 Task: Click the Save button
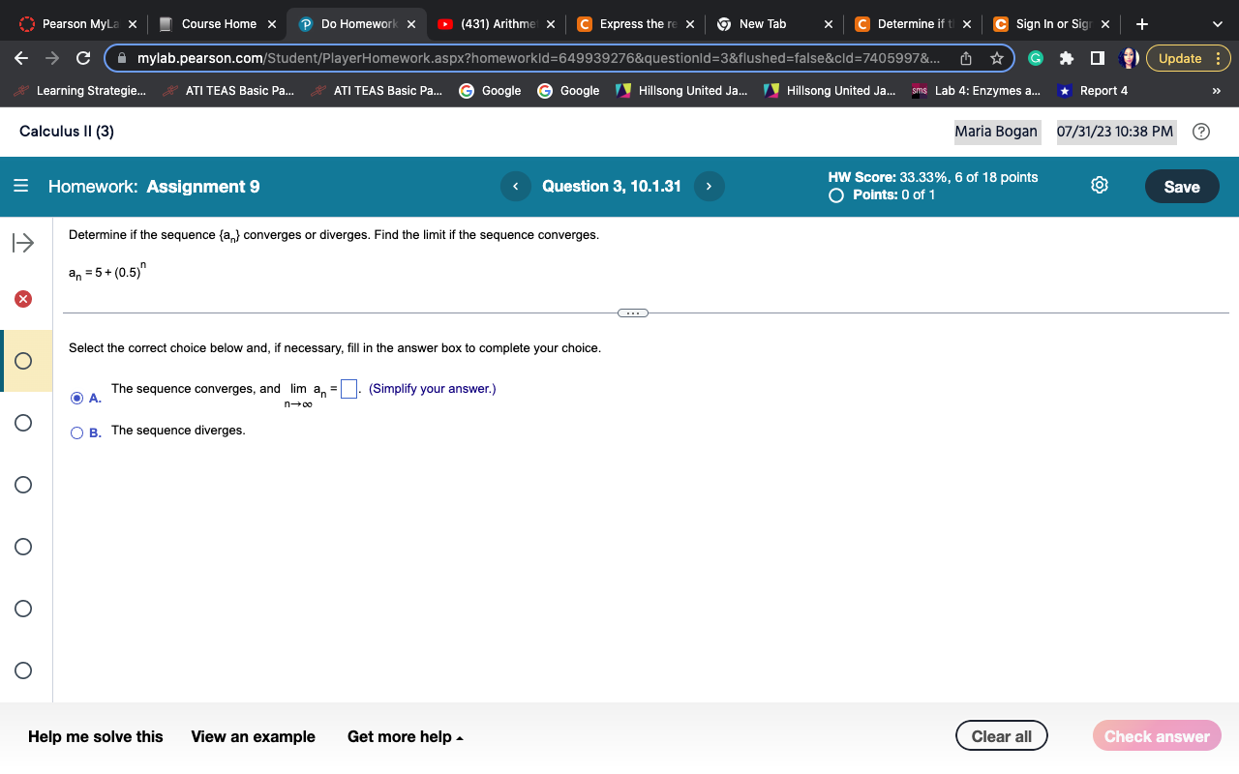(1182, 187)
